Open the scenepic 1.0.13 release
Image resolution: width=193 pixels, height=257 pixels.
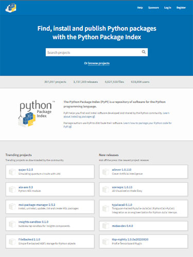pyautogui.click(x=143, y=189)
